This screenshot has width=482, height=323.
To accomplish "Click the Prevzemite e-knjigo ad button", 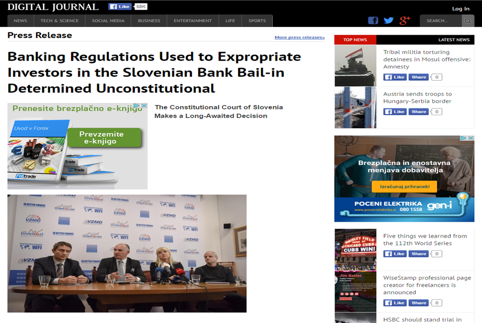I will point(104,138).
